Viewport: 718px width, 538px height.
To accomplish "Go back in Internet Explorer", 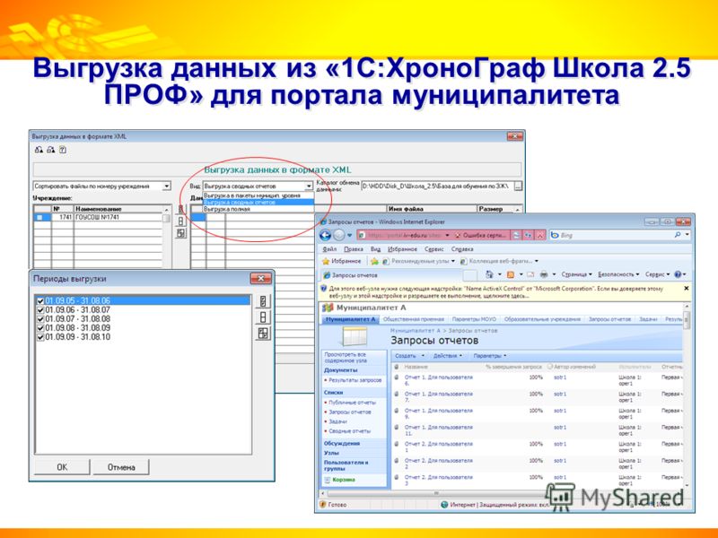I will [325, 235].
